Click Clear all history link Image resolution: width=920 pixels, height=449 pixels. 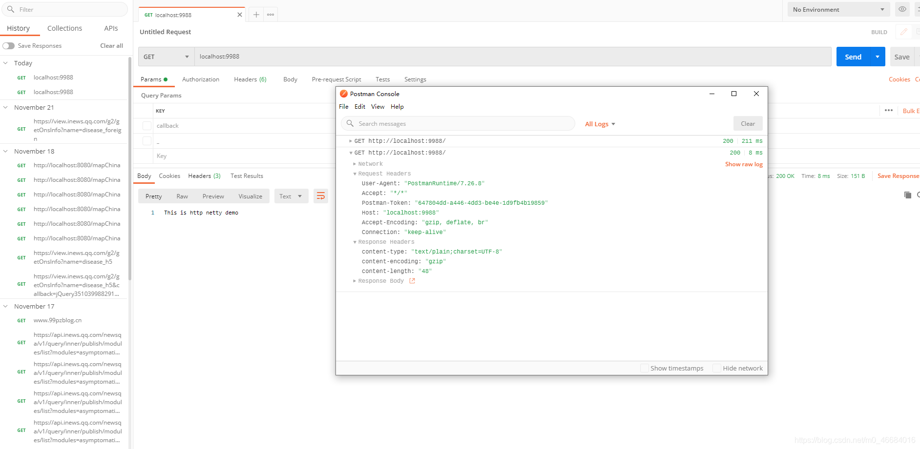[111, 46]
